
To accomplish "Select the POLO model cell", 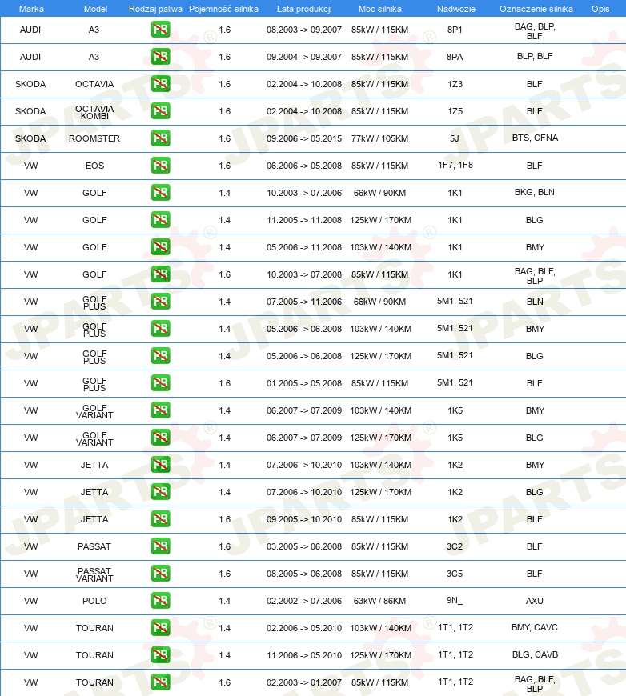I will click(94, 601).
